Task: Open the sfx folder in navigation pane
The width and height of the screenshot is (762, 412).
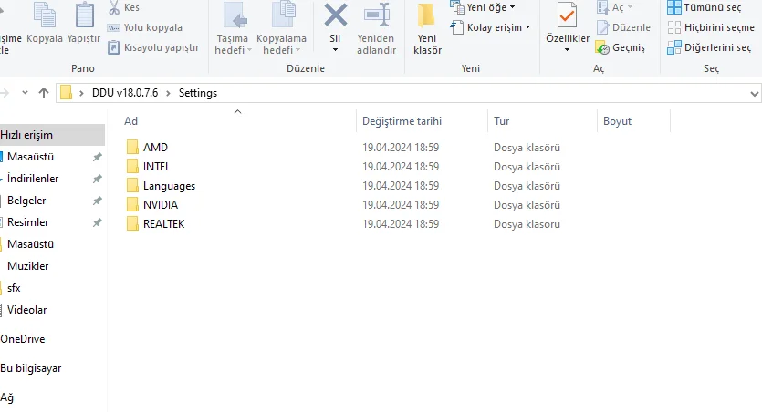Action: pyautogui.click(x=14, y=288)
